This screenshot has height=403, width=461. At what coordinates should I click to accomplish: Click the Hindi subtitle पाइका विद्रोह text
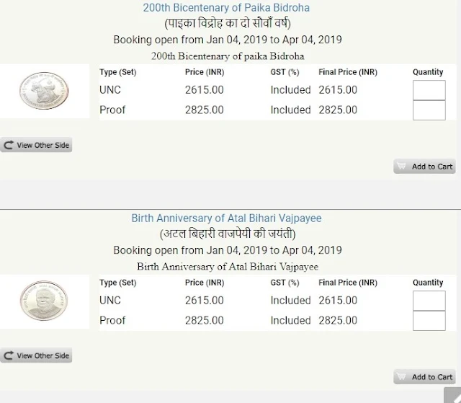click(227, 24)
